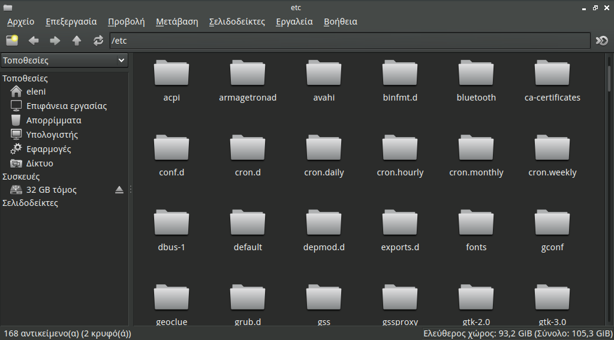Select the bluetooth folder icon
614x340 pixels.
click(476, 73)
